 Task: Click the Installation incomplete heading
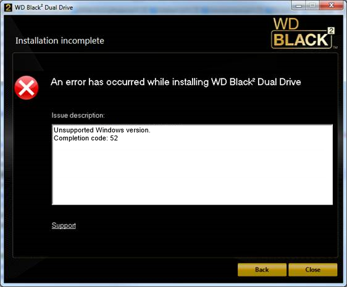click(x=60, y=41)
